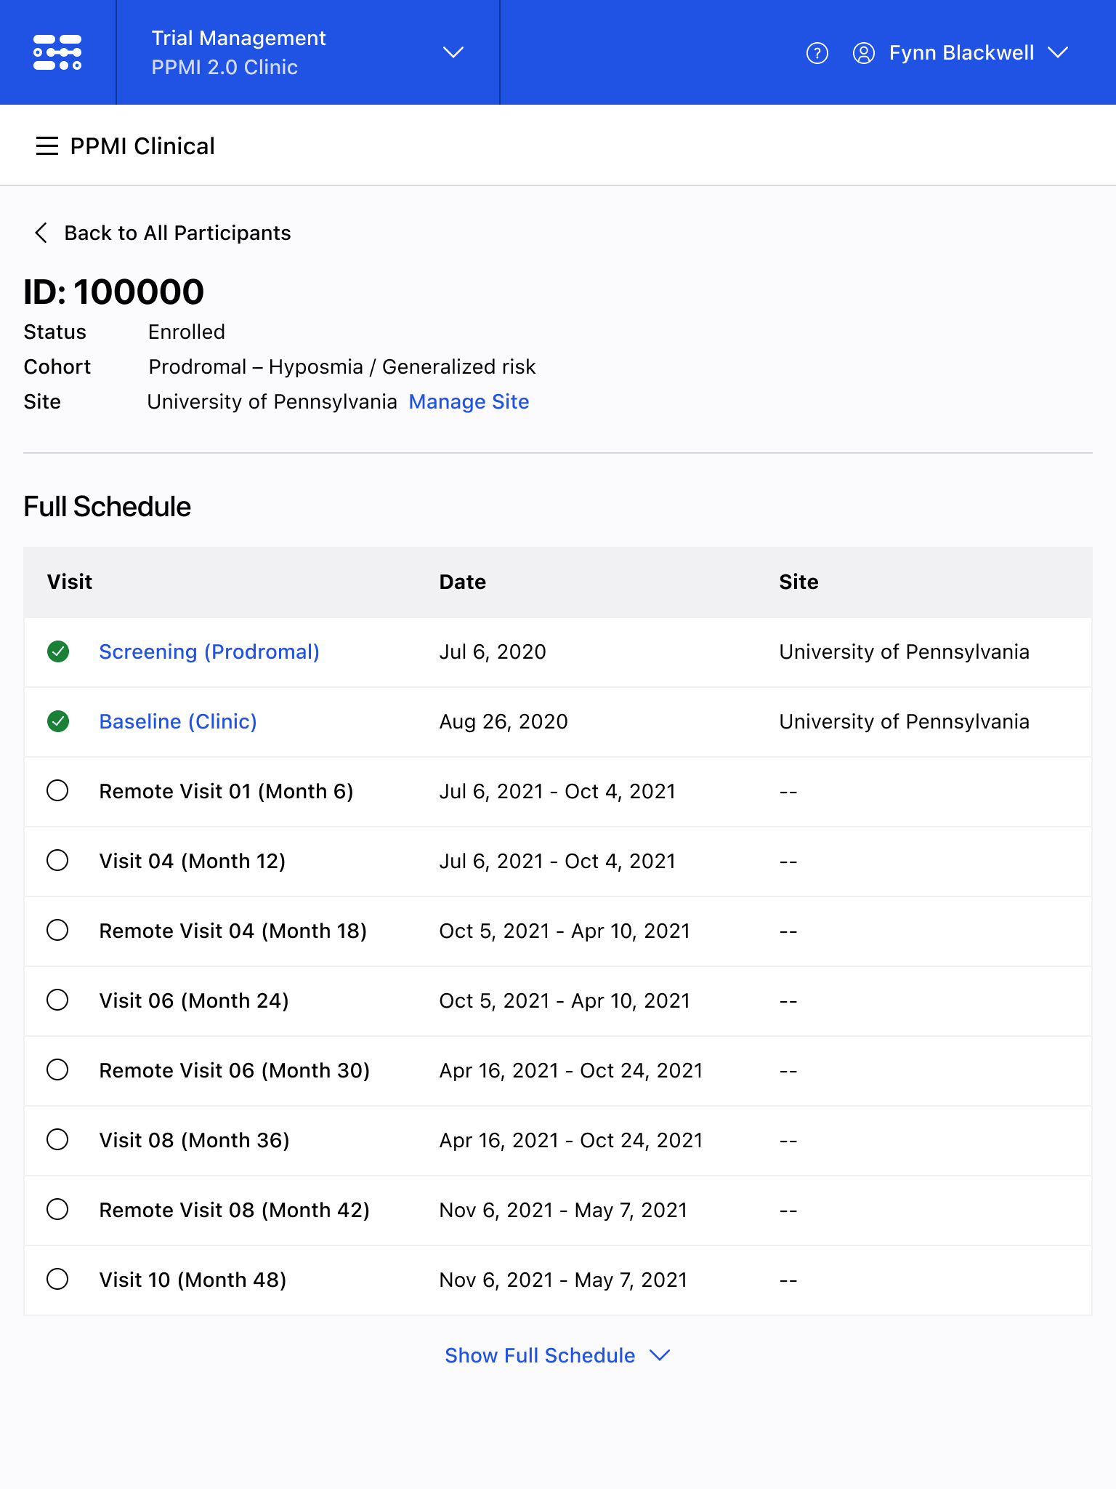Click the Visit column header
The width and height of the screenshot is (1116, 1489).
pyautogui.click(x=70, y=582)
